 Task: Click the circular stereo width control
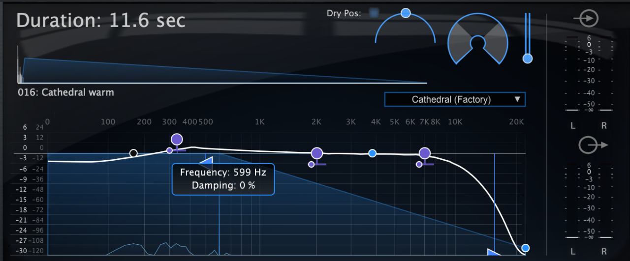pos(477,39)
